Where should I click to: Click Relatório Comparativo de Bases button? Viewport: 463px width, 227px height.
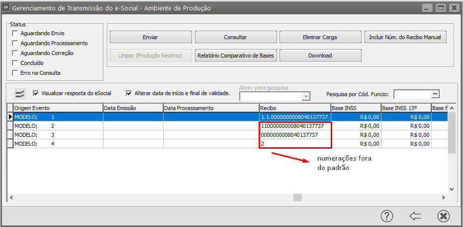tap(235, 56)
